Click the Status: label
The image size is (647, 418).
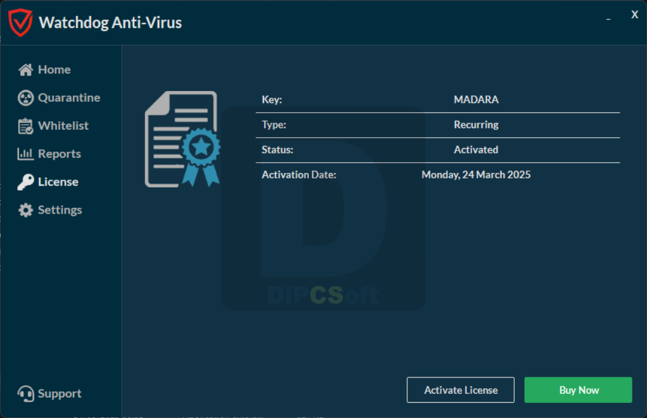coord(277,150)
